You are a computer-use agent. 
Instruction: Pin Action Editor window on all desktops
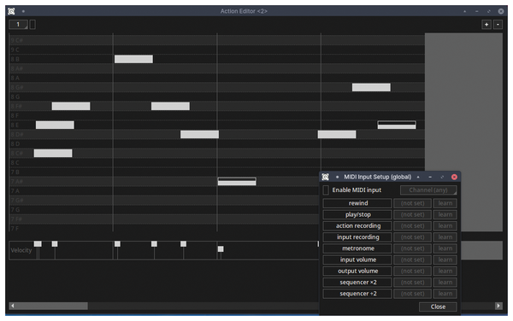[23, 11]
